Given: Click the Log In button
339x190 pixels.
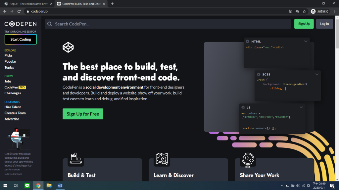Looking at the screenshot, I should coord(324,24).
